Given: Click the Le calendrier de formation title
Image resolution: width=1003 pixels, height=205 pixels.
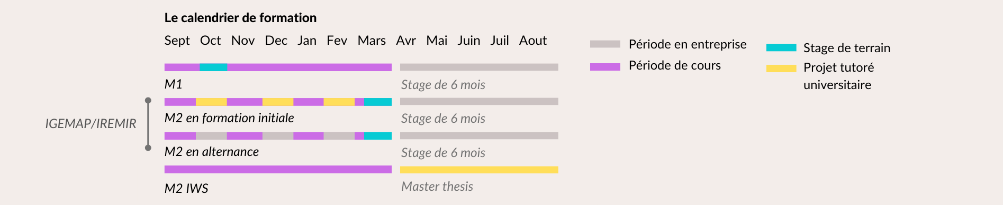Looking at the screenshot, I should coord(240,18).
